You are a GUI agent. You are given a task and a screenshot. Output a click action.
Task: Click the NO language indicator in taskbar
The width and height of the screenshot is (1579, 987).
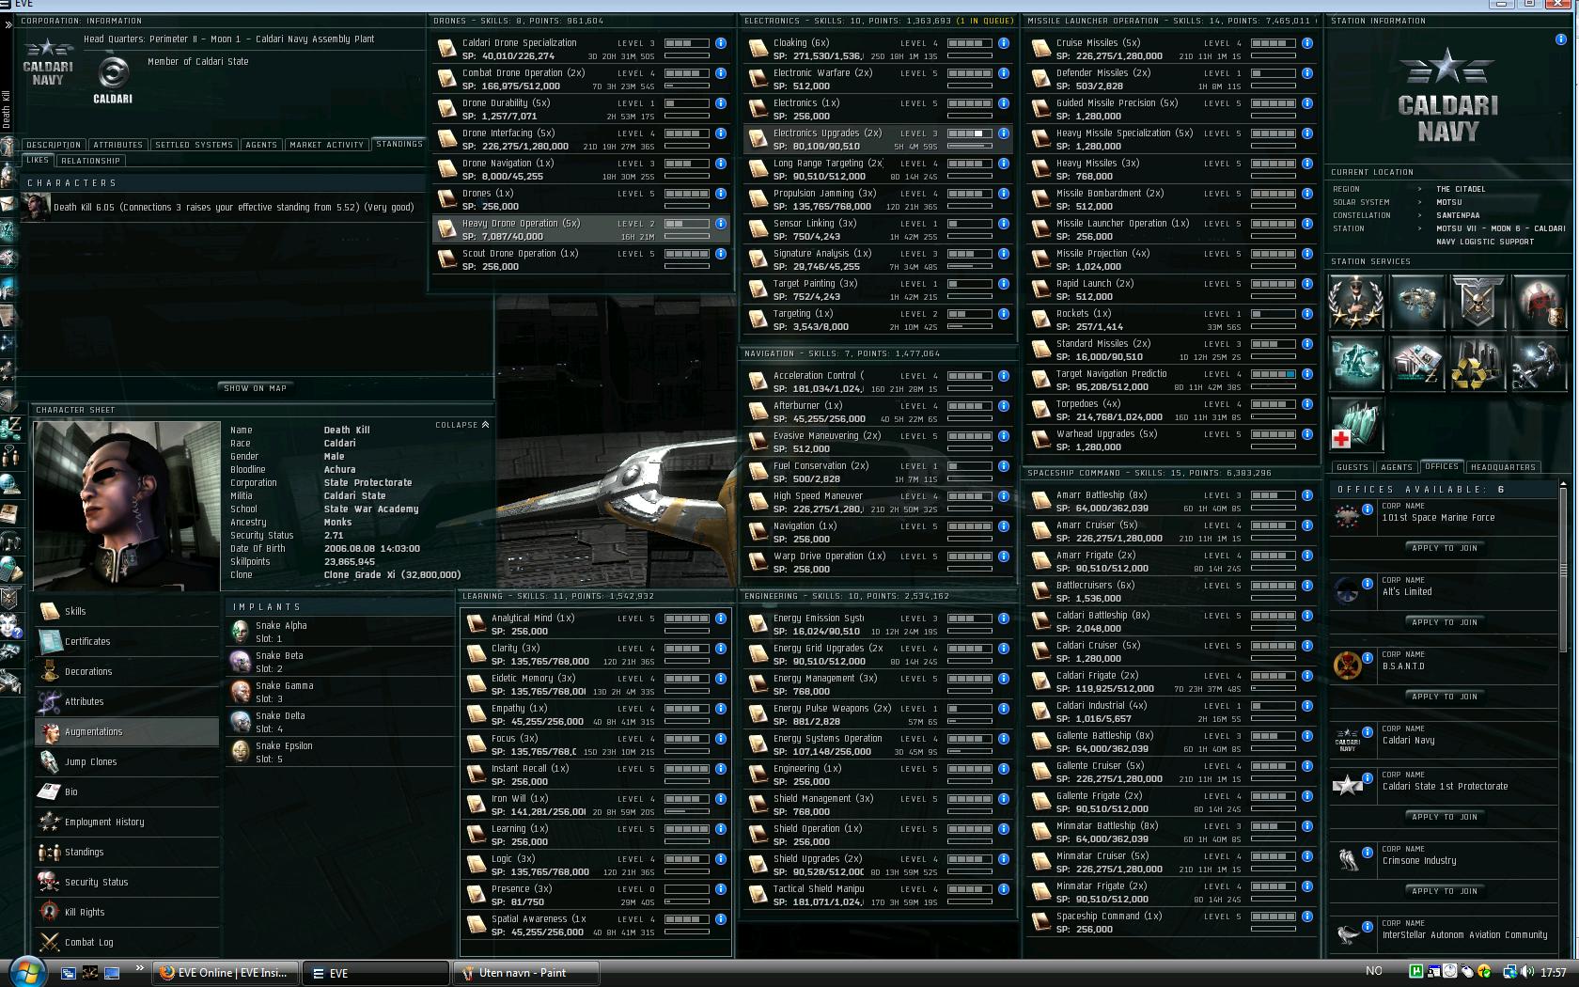click(x=1373, y=971)
